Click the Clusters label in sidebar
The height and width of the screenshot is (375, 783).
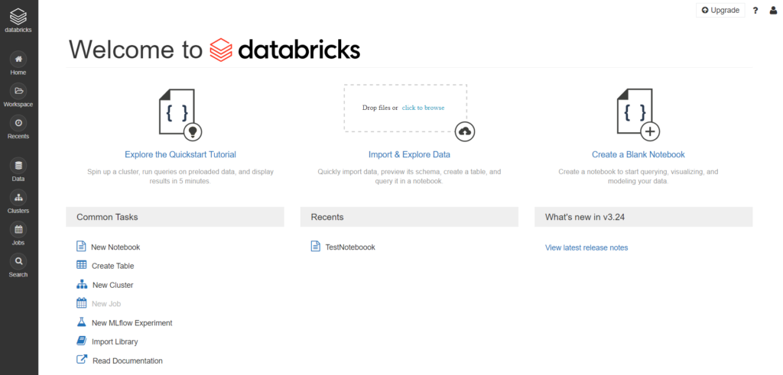tap(18, 211)
